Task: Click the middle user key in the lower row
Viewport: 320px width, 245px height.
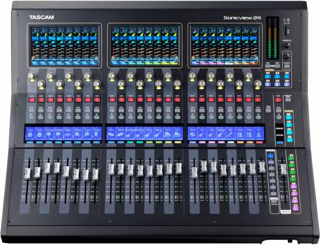Action: coord(277,84)
